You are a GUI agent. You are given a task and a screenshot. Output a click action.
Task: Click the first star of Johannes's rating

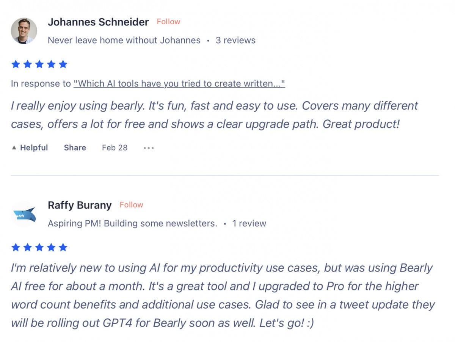16,64
